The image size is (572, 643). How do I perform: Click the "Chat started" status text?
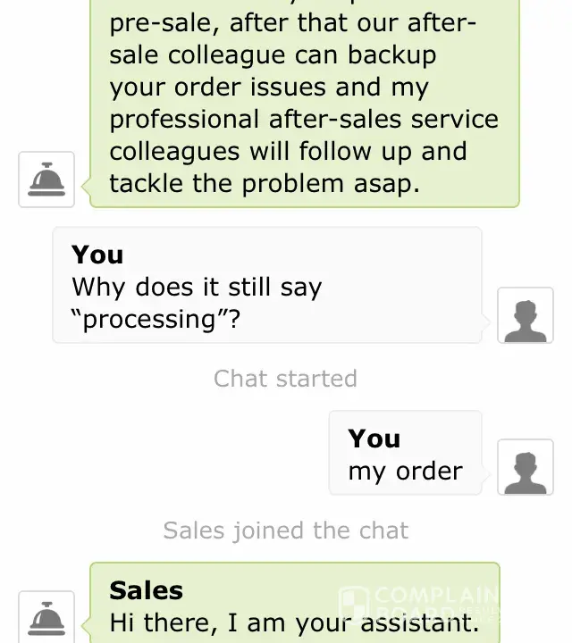[285, 379]
